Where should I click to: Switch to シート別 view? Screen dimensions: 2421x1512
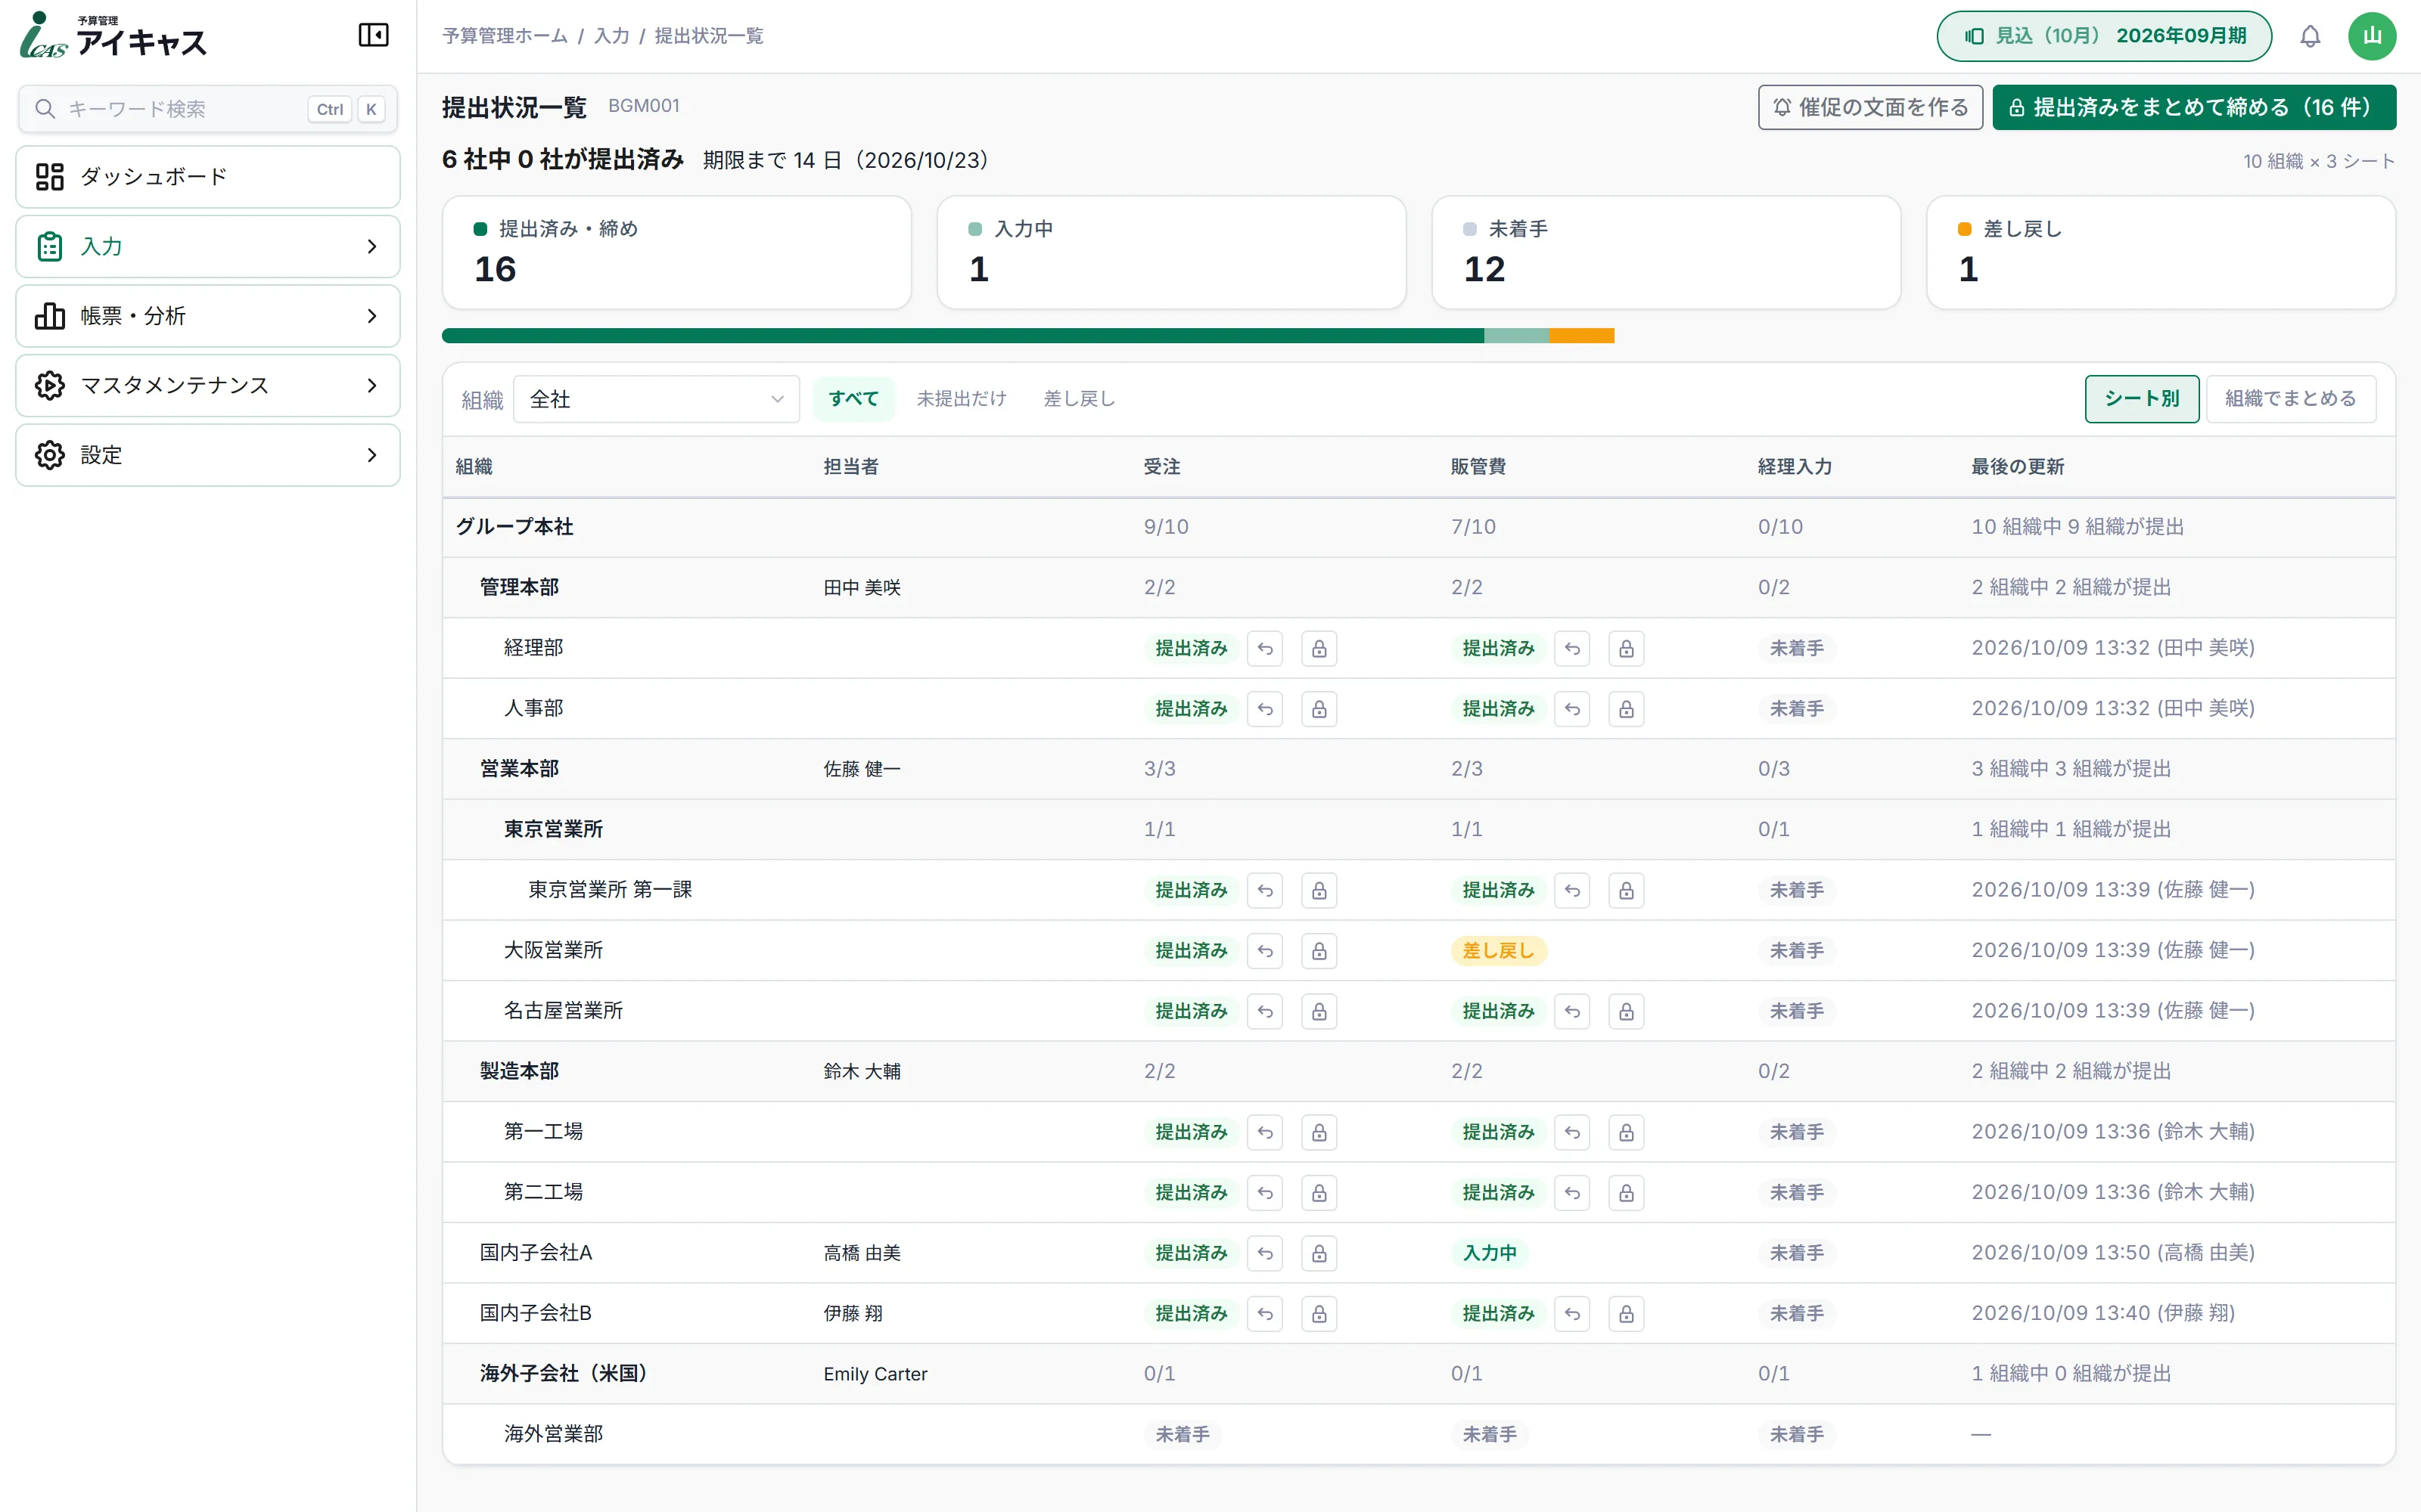tap(2142, 399)
